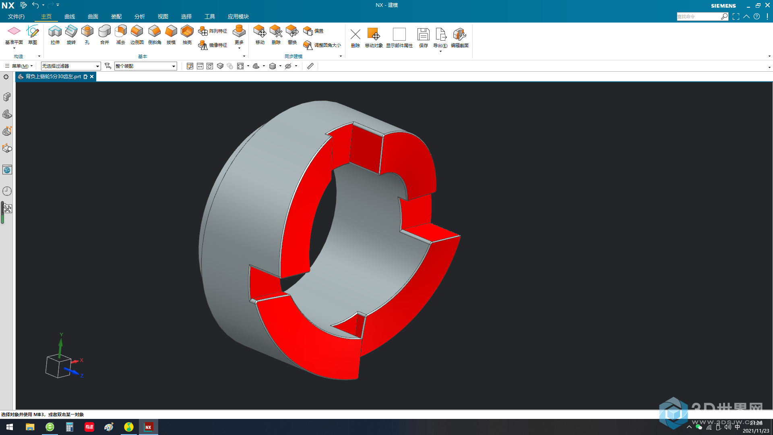Viewport: 773px width, 435px height.
Task: Switch to the 应用模块 ribbon tab
Action: click(238, 17)
